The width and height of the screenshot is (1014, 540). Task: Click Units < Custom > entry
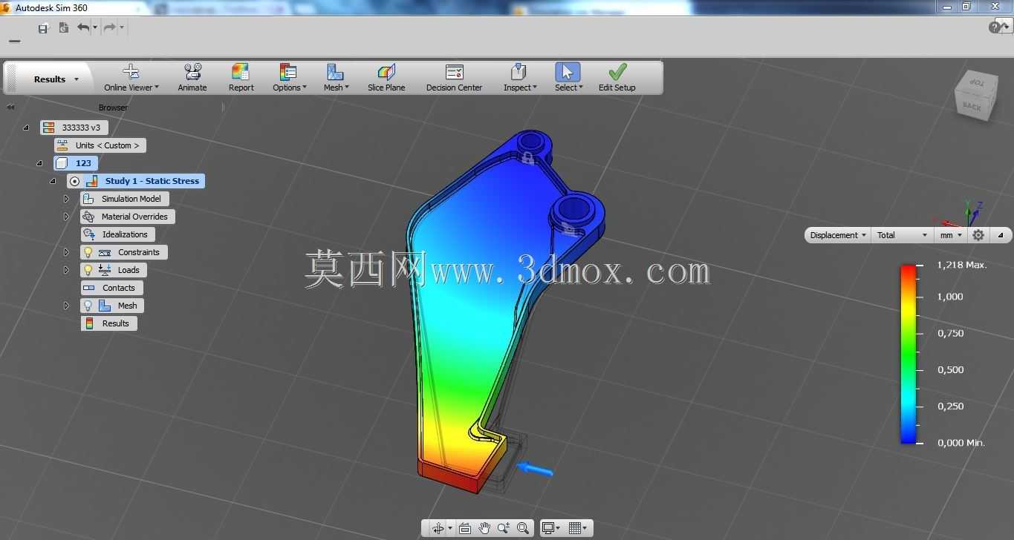click(100, 145)
